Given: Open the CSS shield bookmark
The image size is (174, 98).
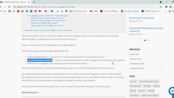Looking at the screenshot, I should 66,11.
